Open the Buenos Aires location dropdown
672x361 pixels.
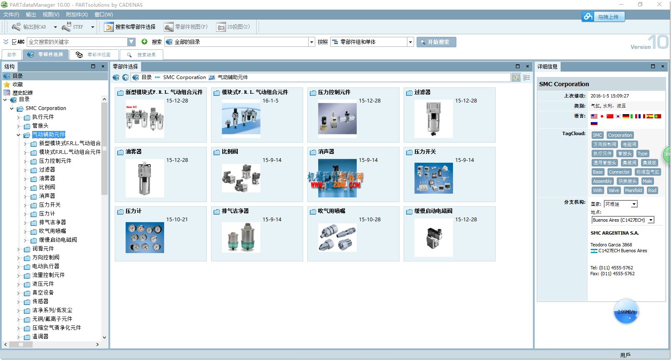tap(651, 220)
